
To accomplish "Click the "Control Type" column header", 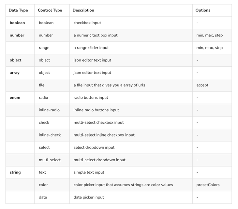I will (x=50, y=10).
